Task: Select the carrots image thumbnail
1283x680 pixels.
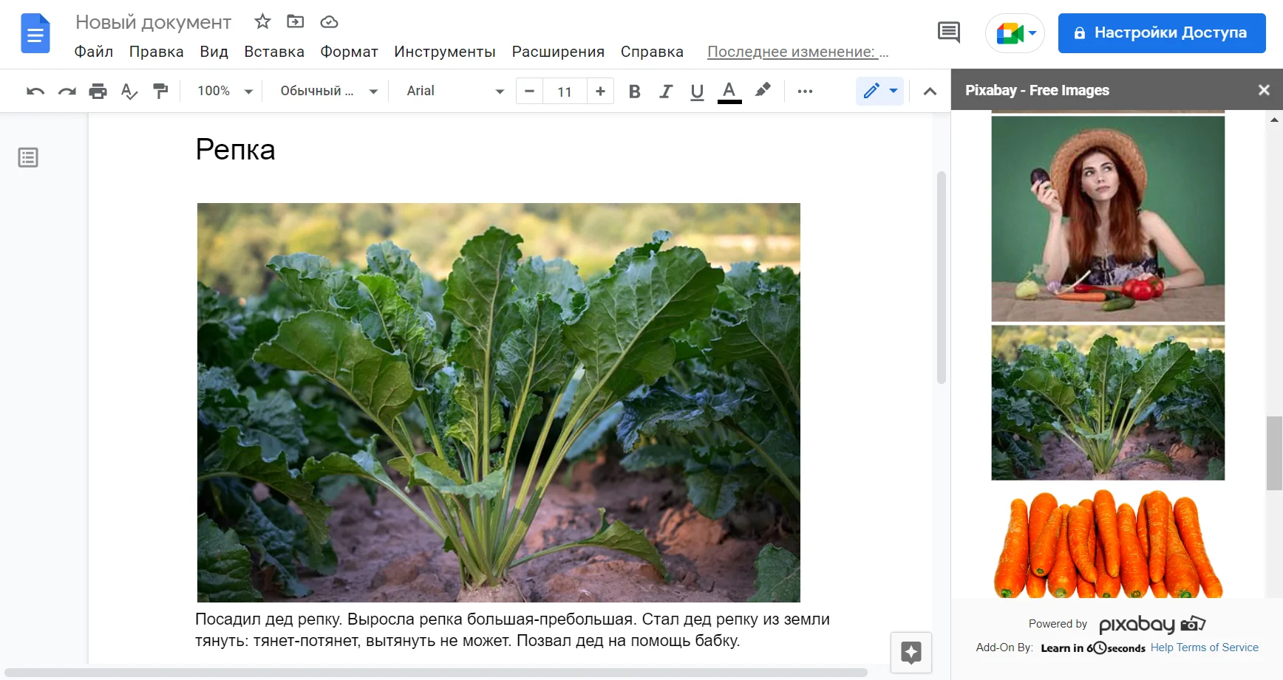Action: point(1107,543)
